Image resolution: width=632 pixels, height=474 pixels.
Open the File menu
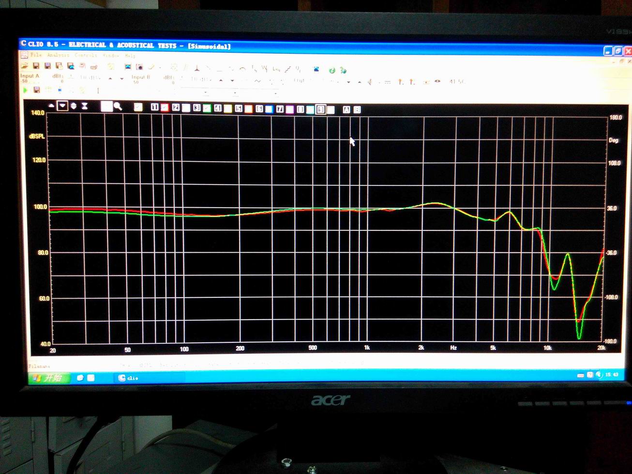click(x=36, y=55)
